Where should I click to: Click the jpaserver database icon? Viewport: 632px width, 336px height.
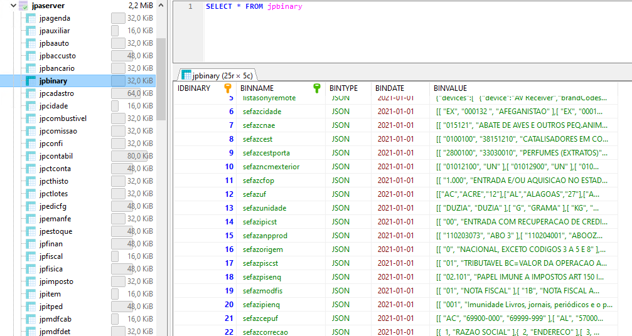coord(23,6)
